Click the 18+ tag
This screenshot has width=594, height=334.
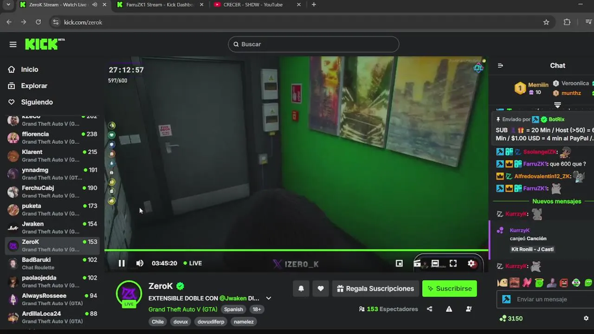click(257, 309)
